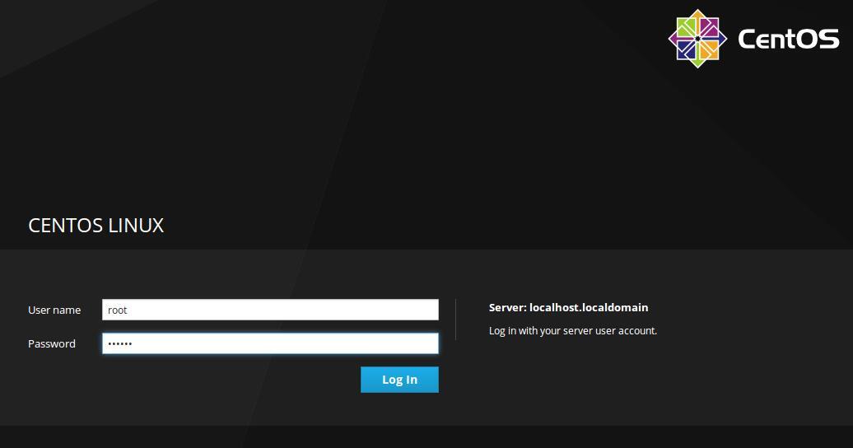Click the 'Password' label
The height and width of the screenshot is (448, 853).
52,343
